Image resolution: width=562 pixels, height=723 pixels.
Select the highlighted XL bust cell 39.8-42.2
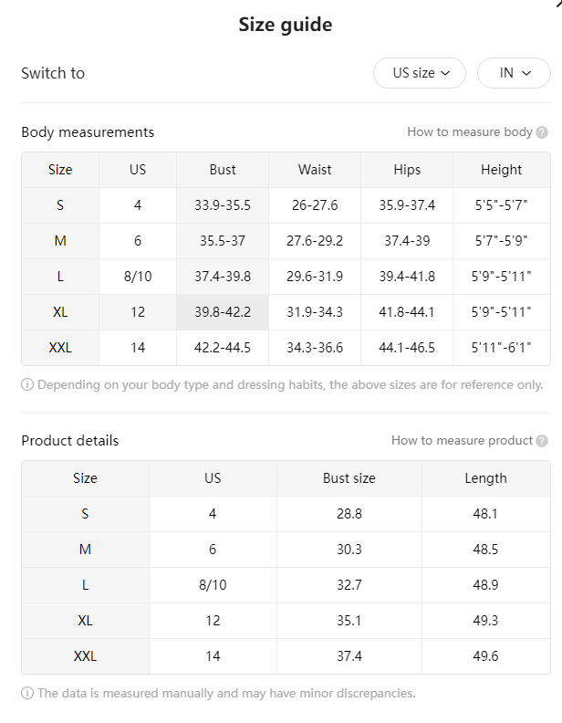point(223,312)
